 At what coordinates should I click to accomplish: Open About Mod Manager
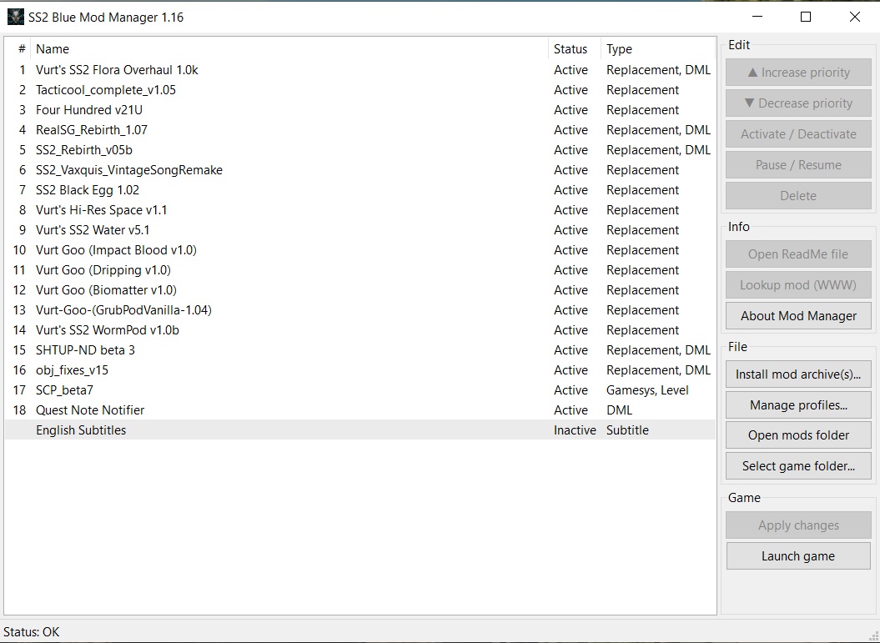[x=797, y=316]
